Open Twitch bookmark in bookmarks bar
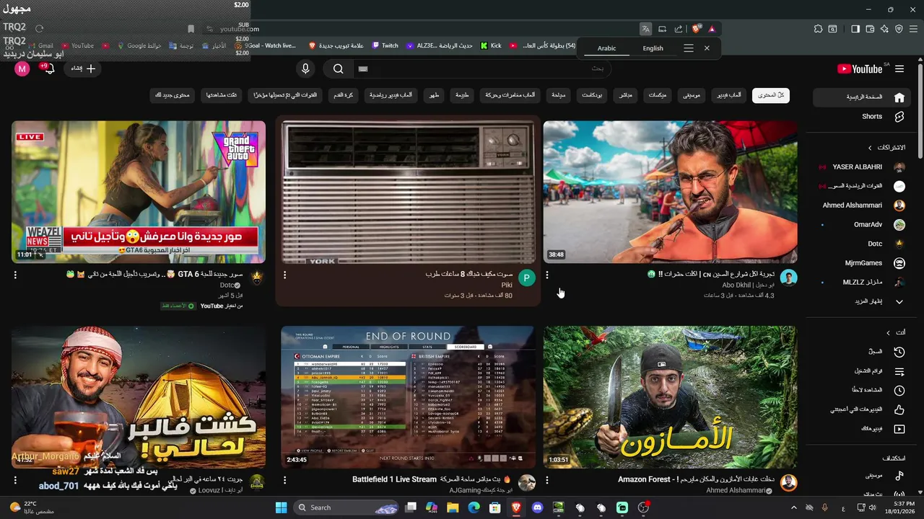The width and height of the screenshot is (924, 519). point(385,45)
